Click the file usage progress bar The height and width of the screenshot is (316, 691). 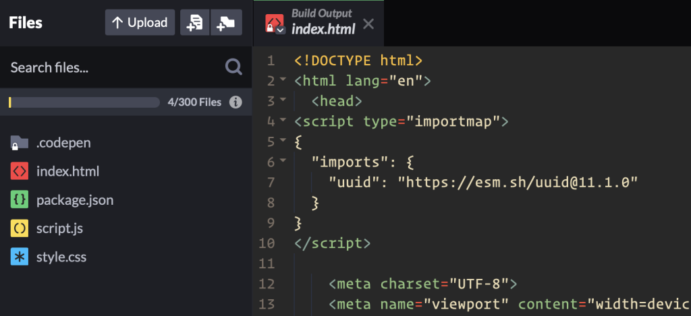(x=84, y=102)
